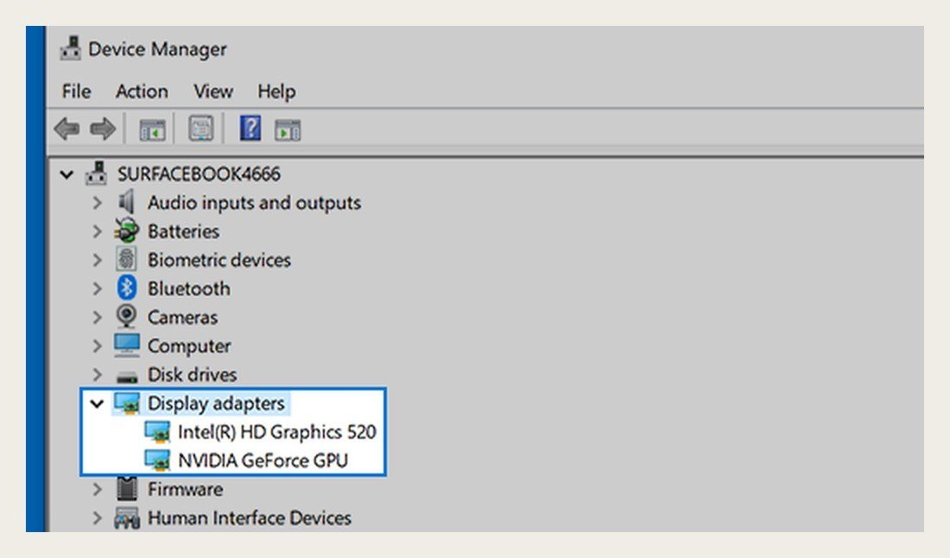Image resolution: width=950 pixels, height=558 pixels.
Task: Collapse the SURFACEBOOK4666 root node
Action: pos(66,175)
